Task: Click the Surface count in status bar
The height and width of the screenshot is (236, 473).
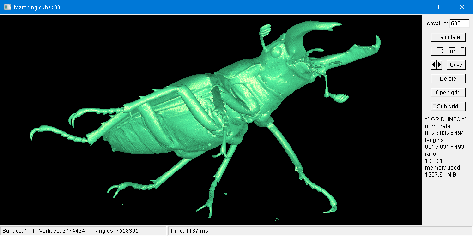Action: (x=18, y=230)
